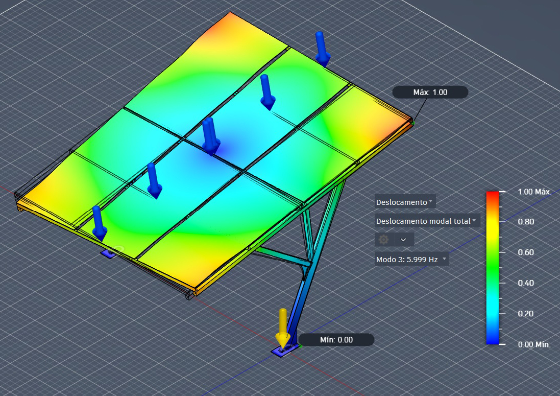Click the color legend gradient bar
560x396 pixels.
pos(493,268)
